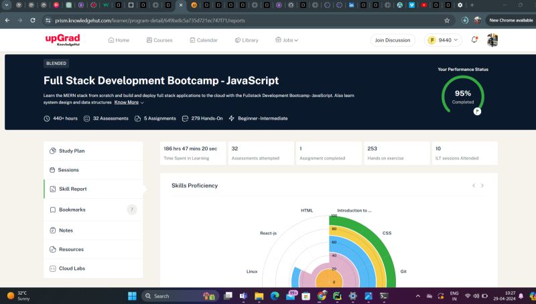Expand the Jobs dropdown menu
536x304 pixels.
(287, 40)
